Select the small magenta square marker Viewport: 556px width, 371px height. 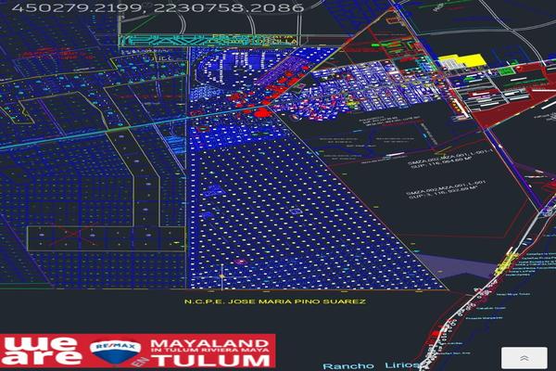tap(241, 262)
